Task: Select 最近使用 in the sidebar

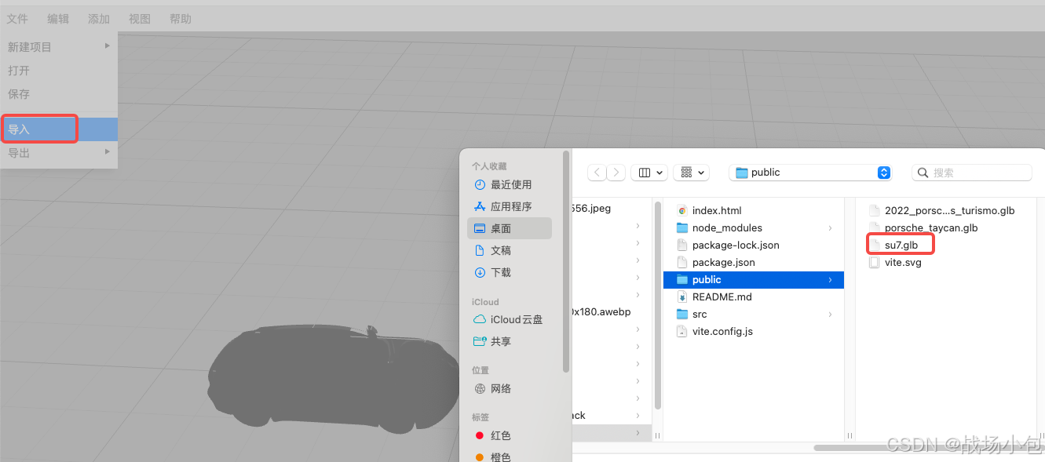Action: pos(510,185)
